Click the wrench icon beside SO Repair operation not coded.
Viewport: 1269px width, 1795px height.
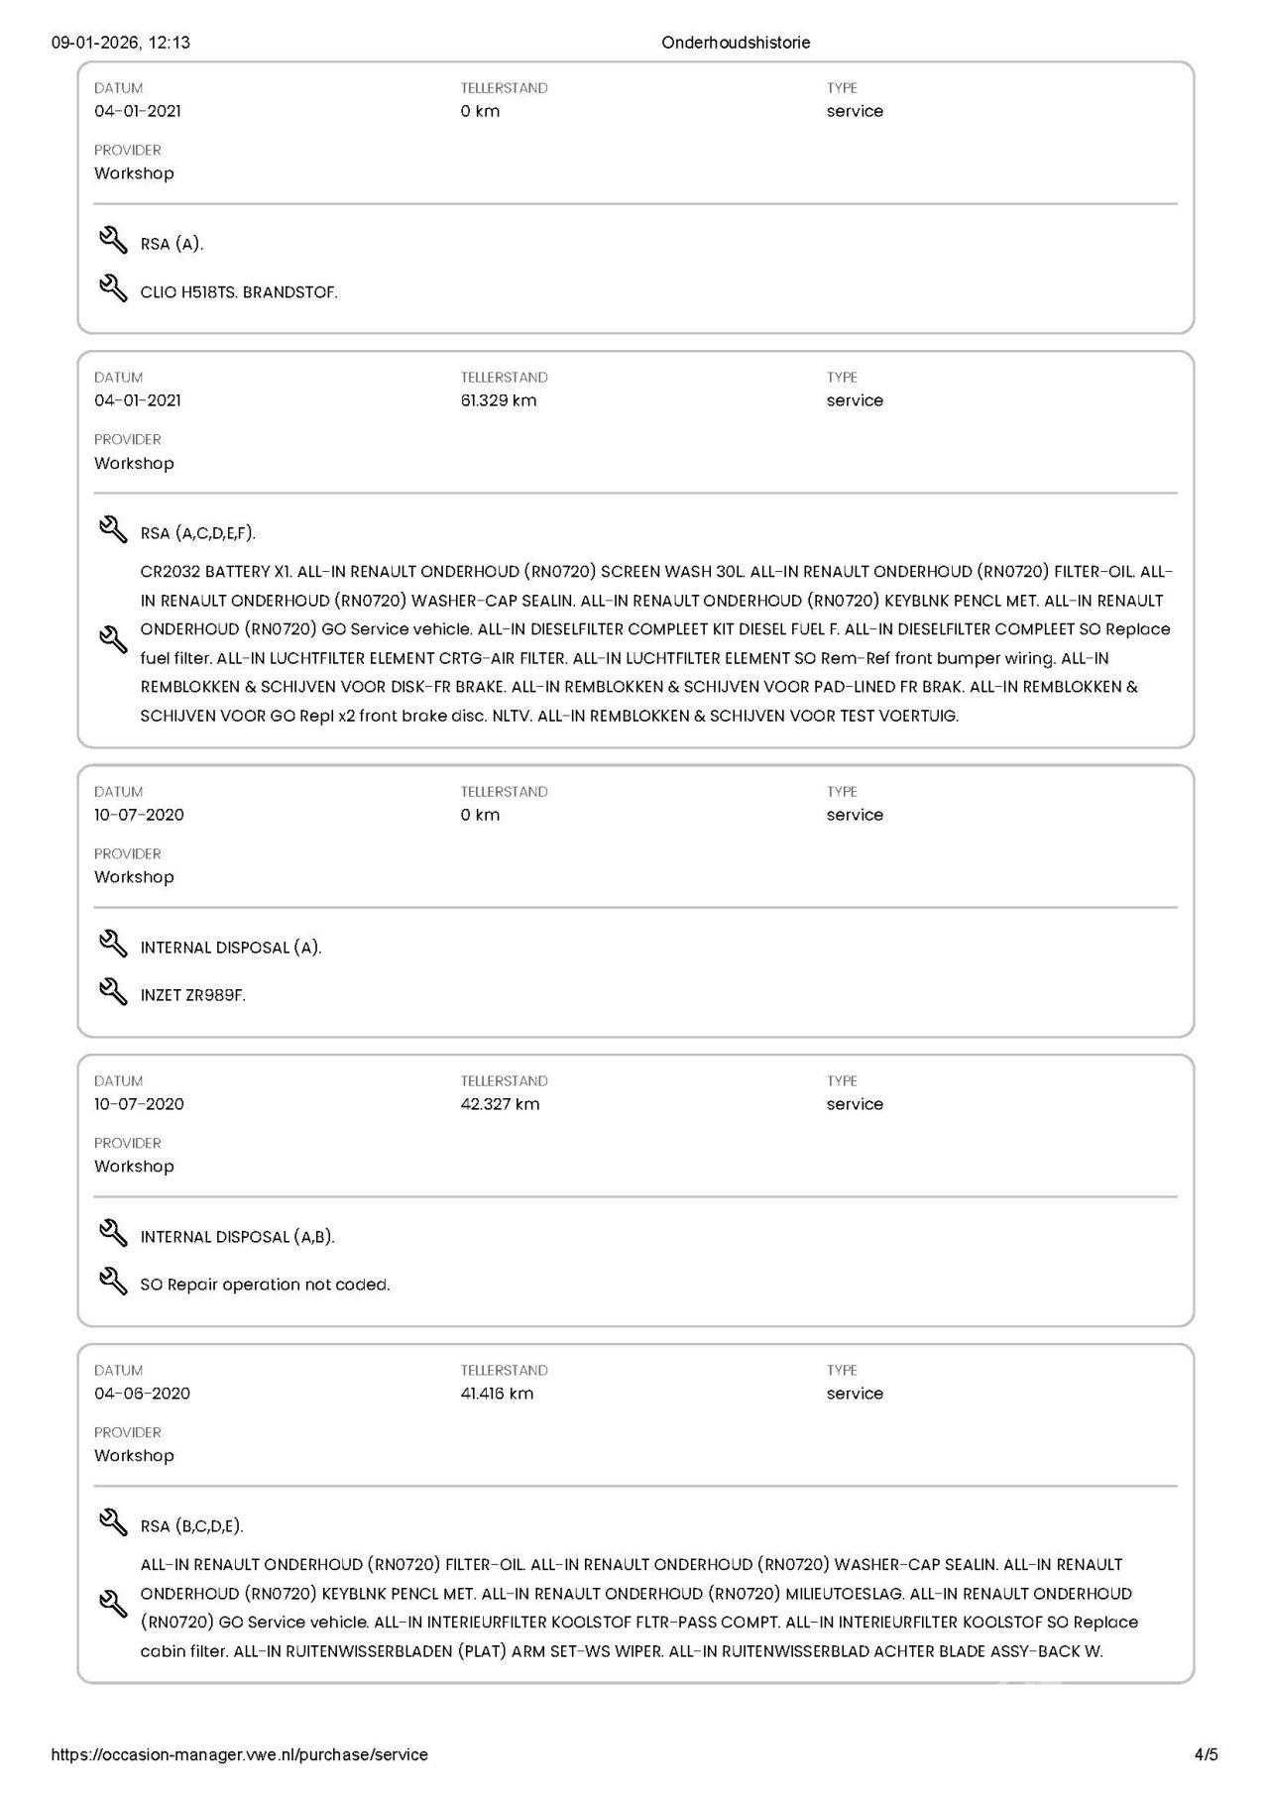click(114, 1282)
